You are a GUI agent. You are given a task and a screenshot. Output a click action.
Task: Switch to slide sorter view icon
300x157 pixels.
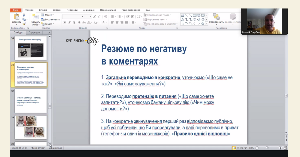pos(238,148)
